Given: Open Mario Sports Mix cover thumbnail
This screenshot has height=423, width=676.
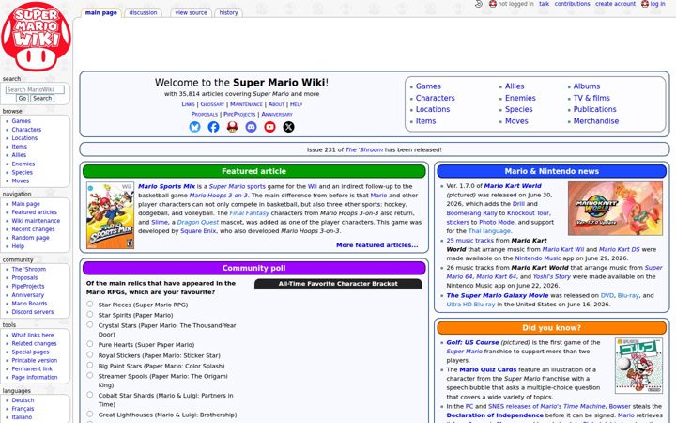Looking at the screenshot, I should (111, 215).
